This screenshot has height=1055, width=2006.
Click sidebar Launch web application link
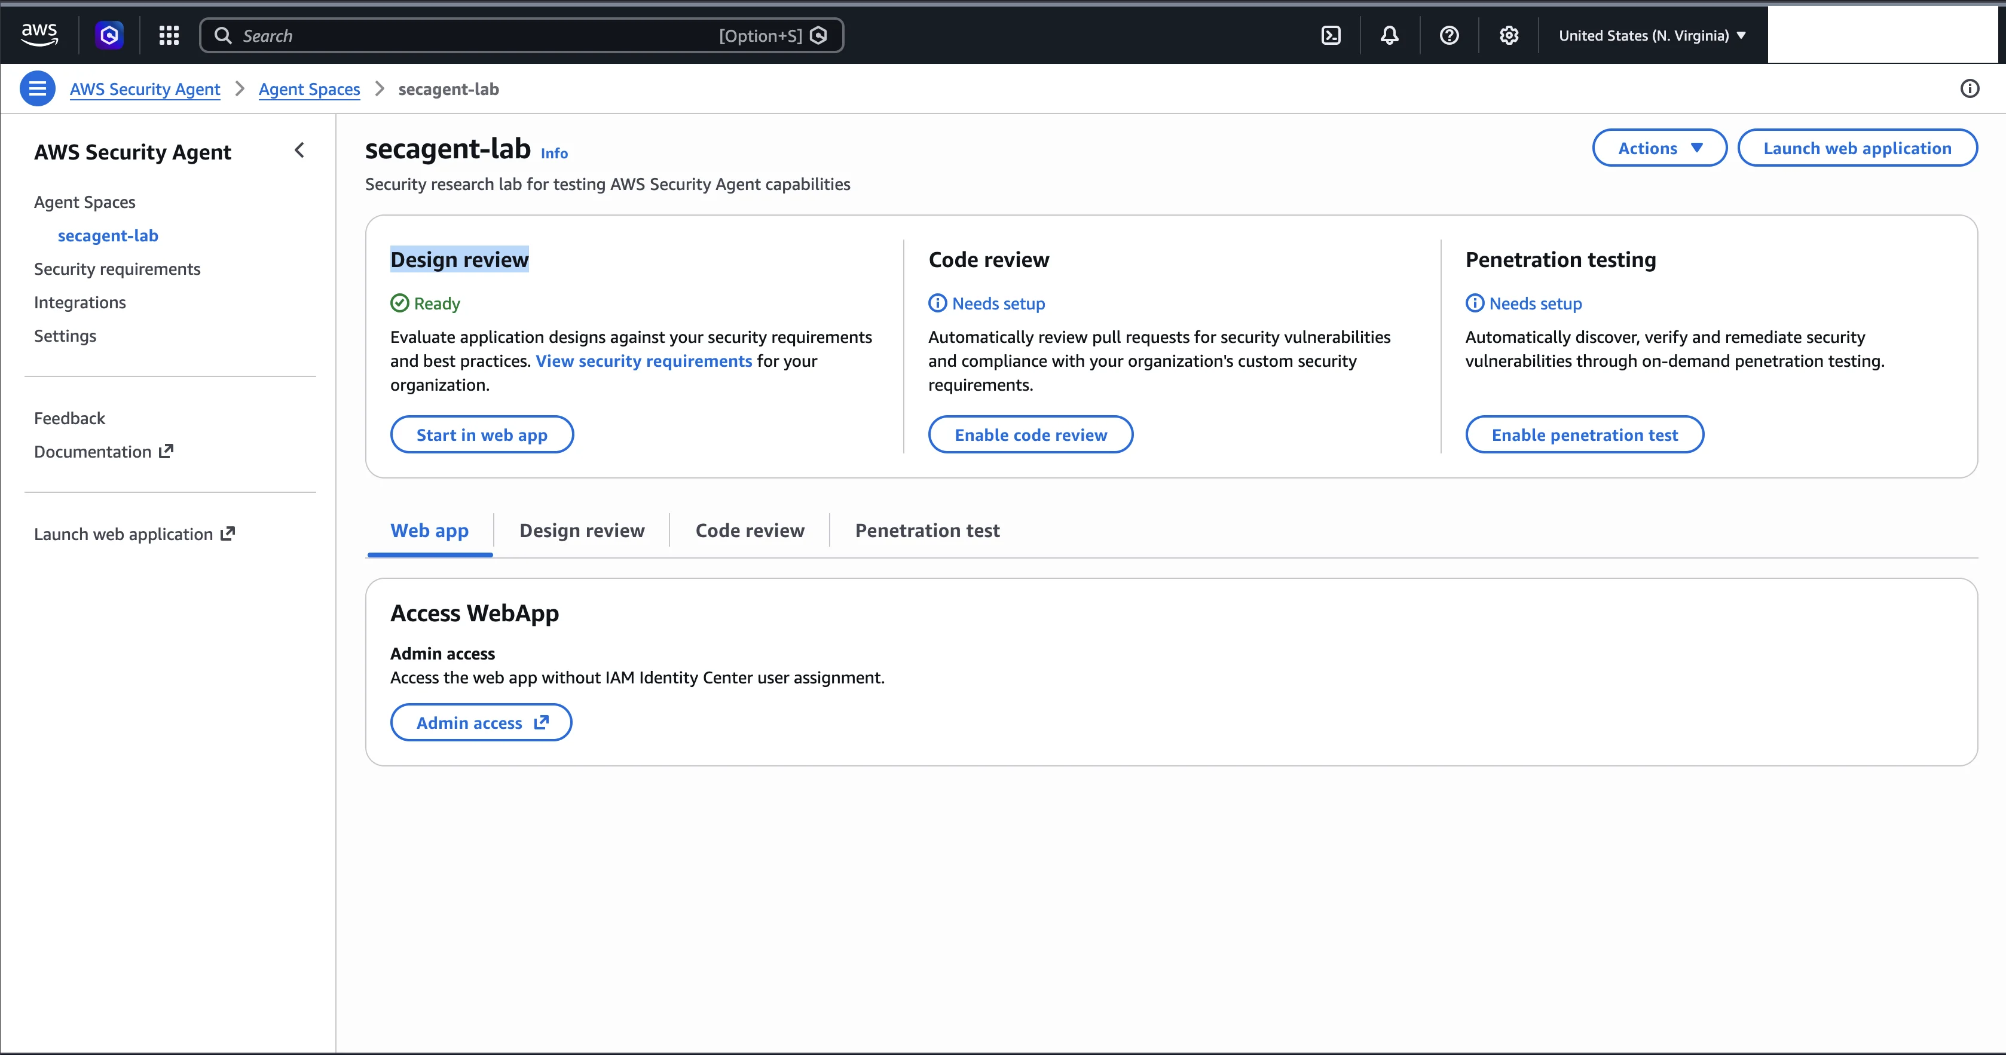coord(134,535)
